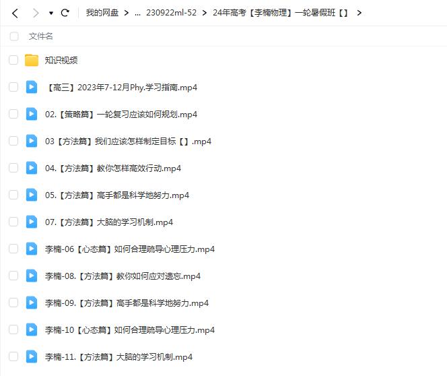Expand the chevron after 我的网盘 breadcrumb
This screenshot has width=447, height=376.
(x=127, y=13)
